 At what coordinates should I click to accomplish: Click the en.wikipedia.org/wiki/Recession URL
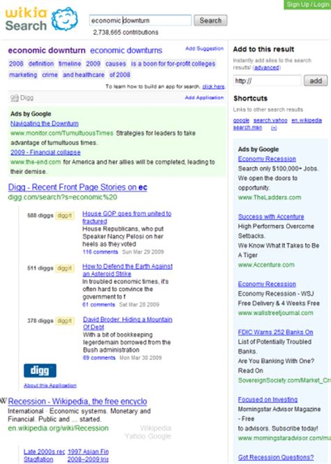[x=58, y=428]
